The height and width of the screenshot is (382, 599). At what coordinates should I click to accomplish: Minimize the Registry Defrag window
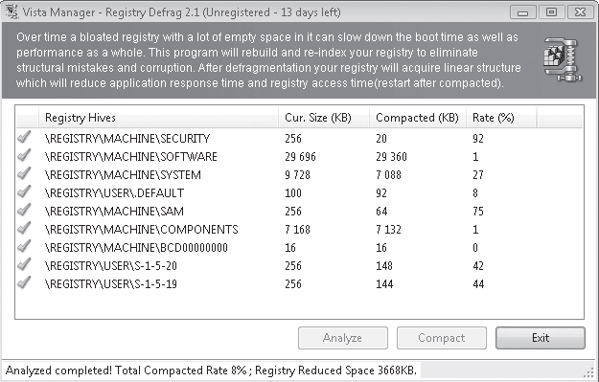click(523, 12)
